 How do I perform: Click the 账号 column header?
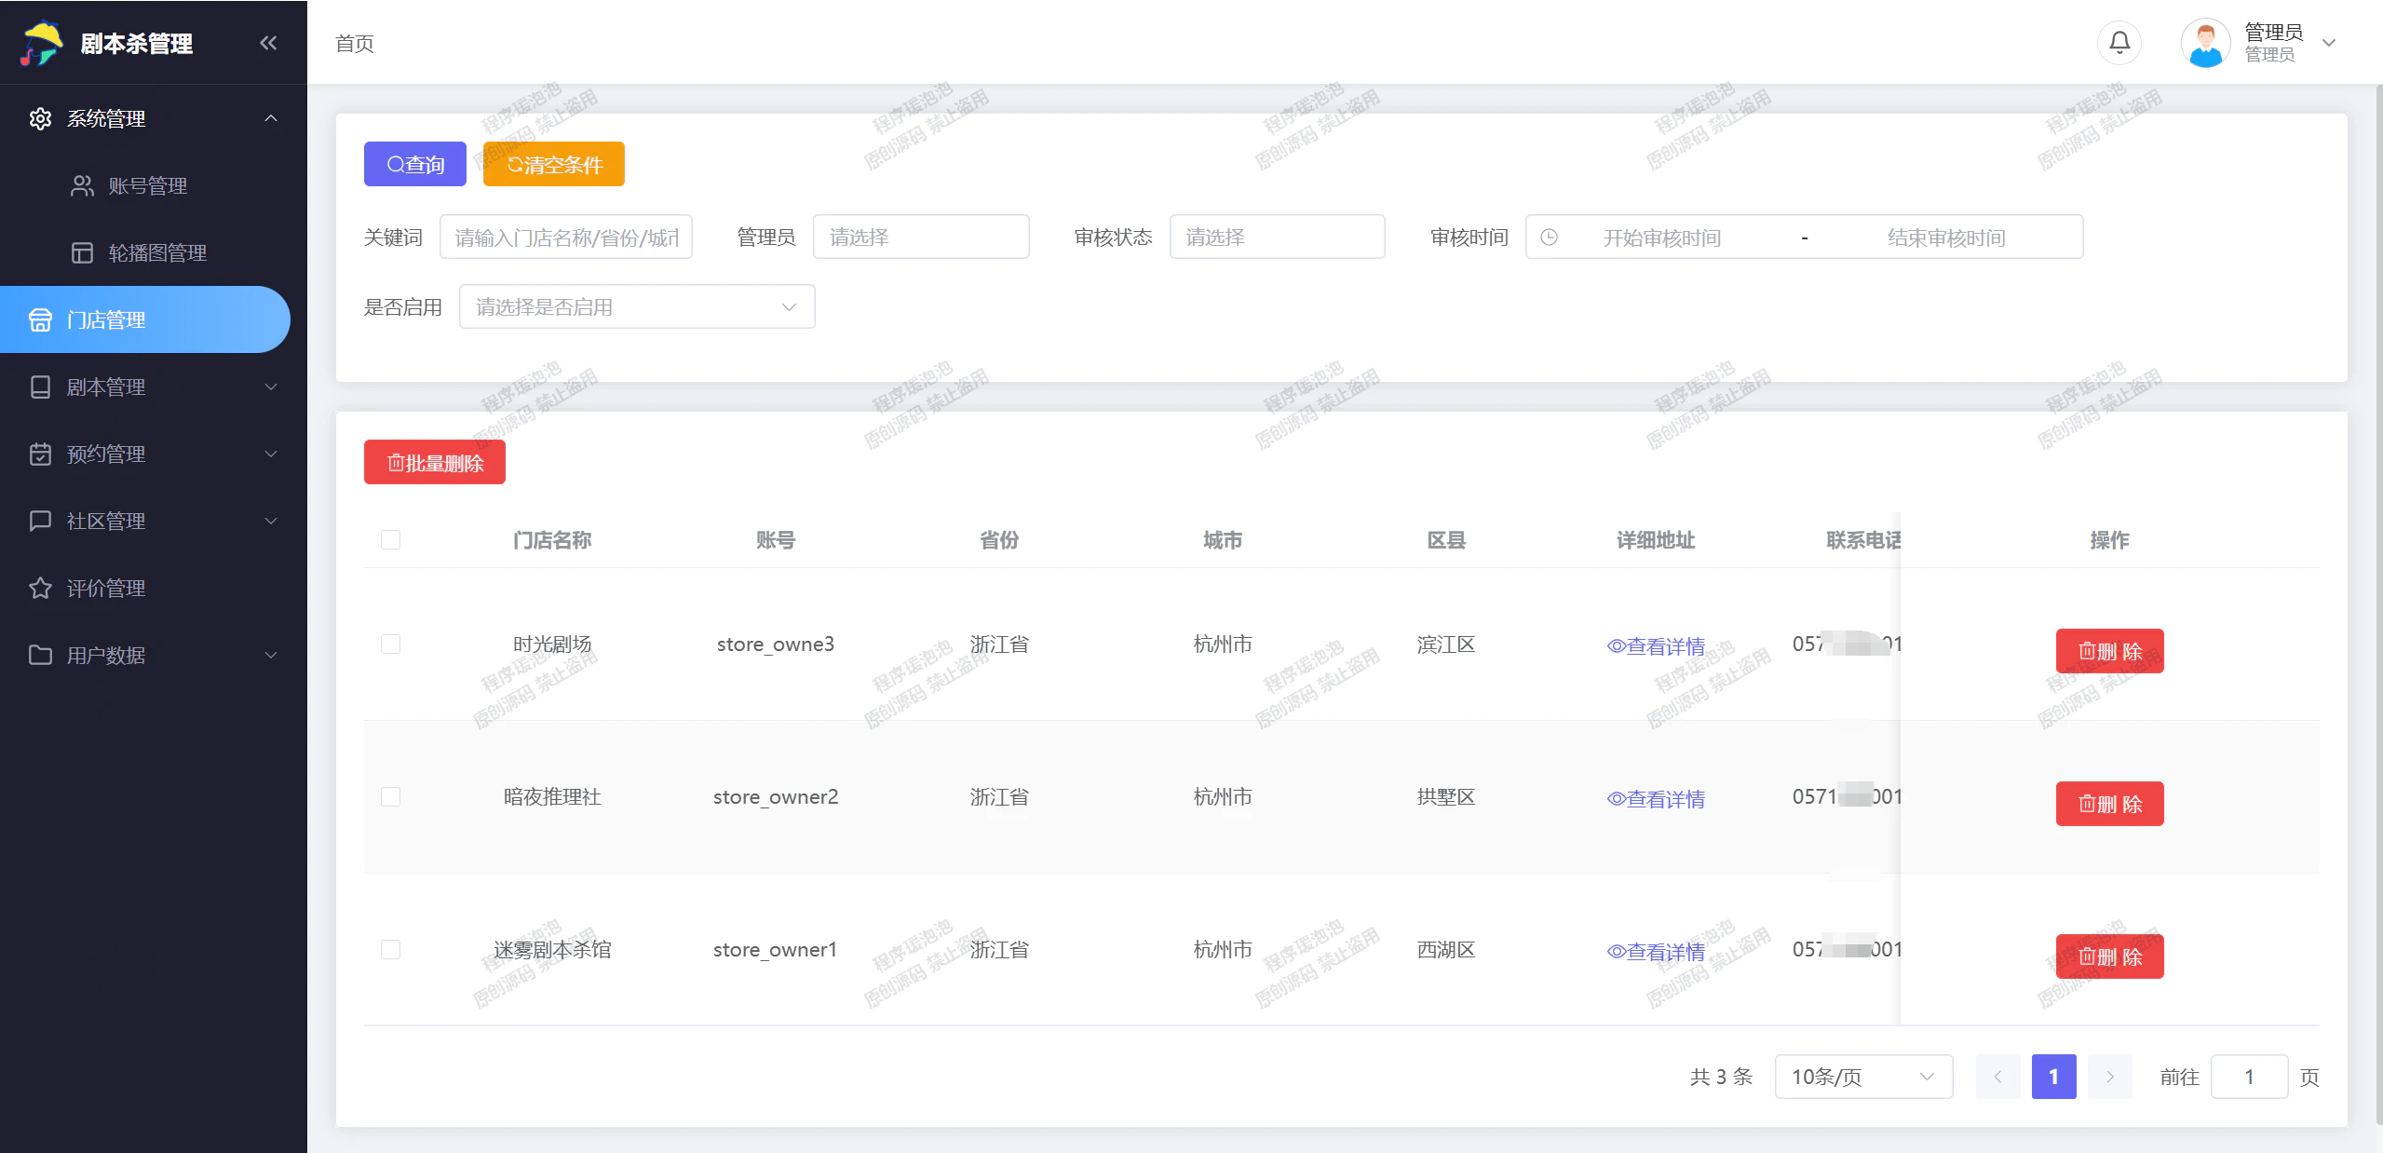click(776, 540)
